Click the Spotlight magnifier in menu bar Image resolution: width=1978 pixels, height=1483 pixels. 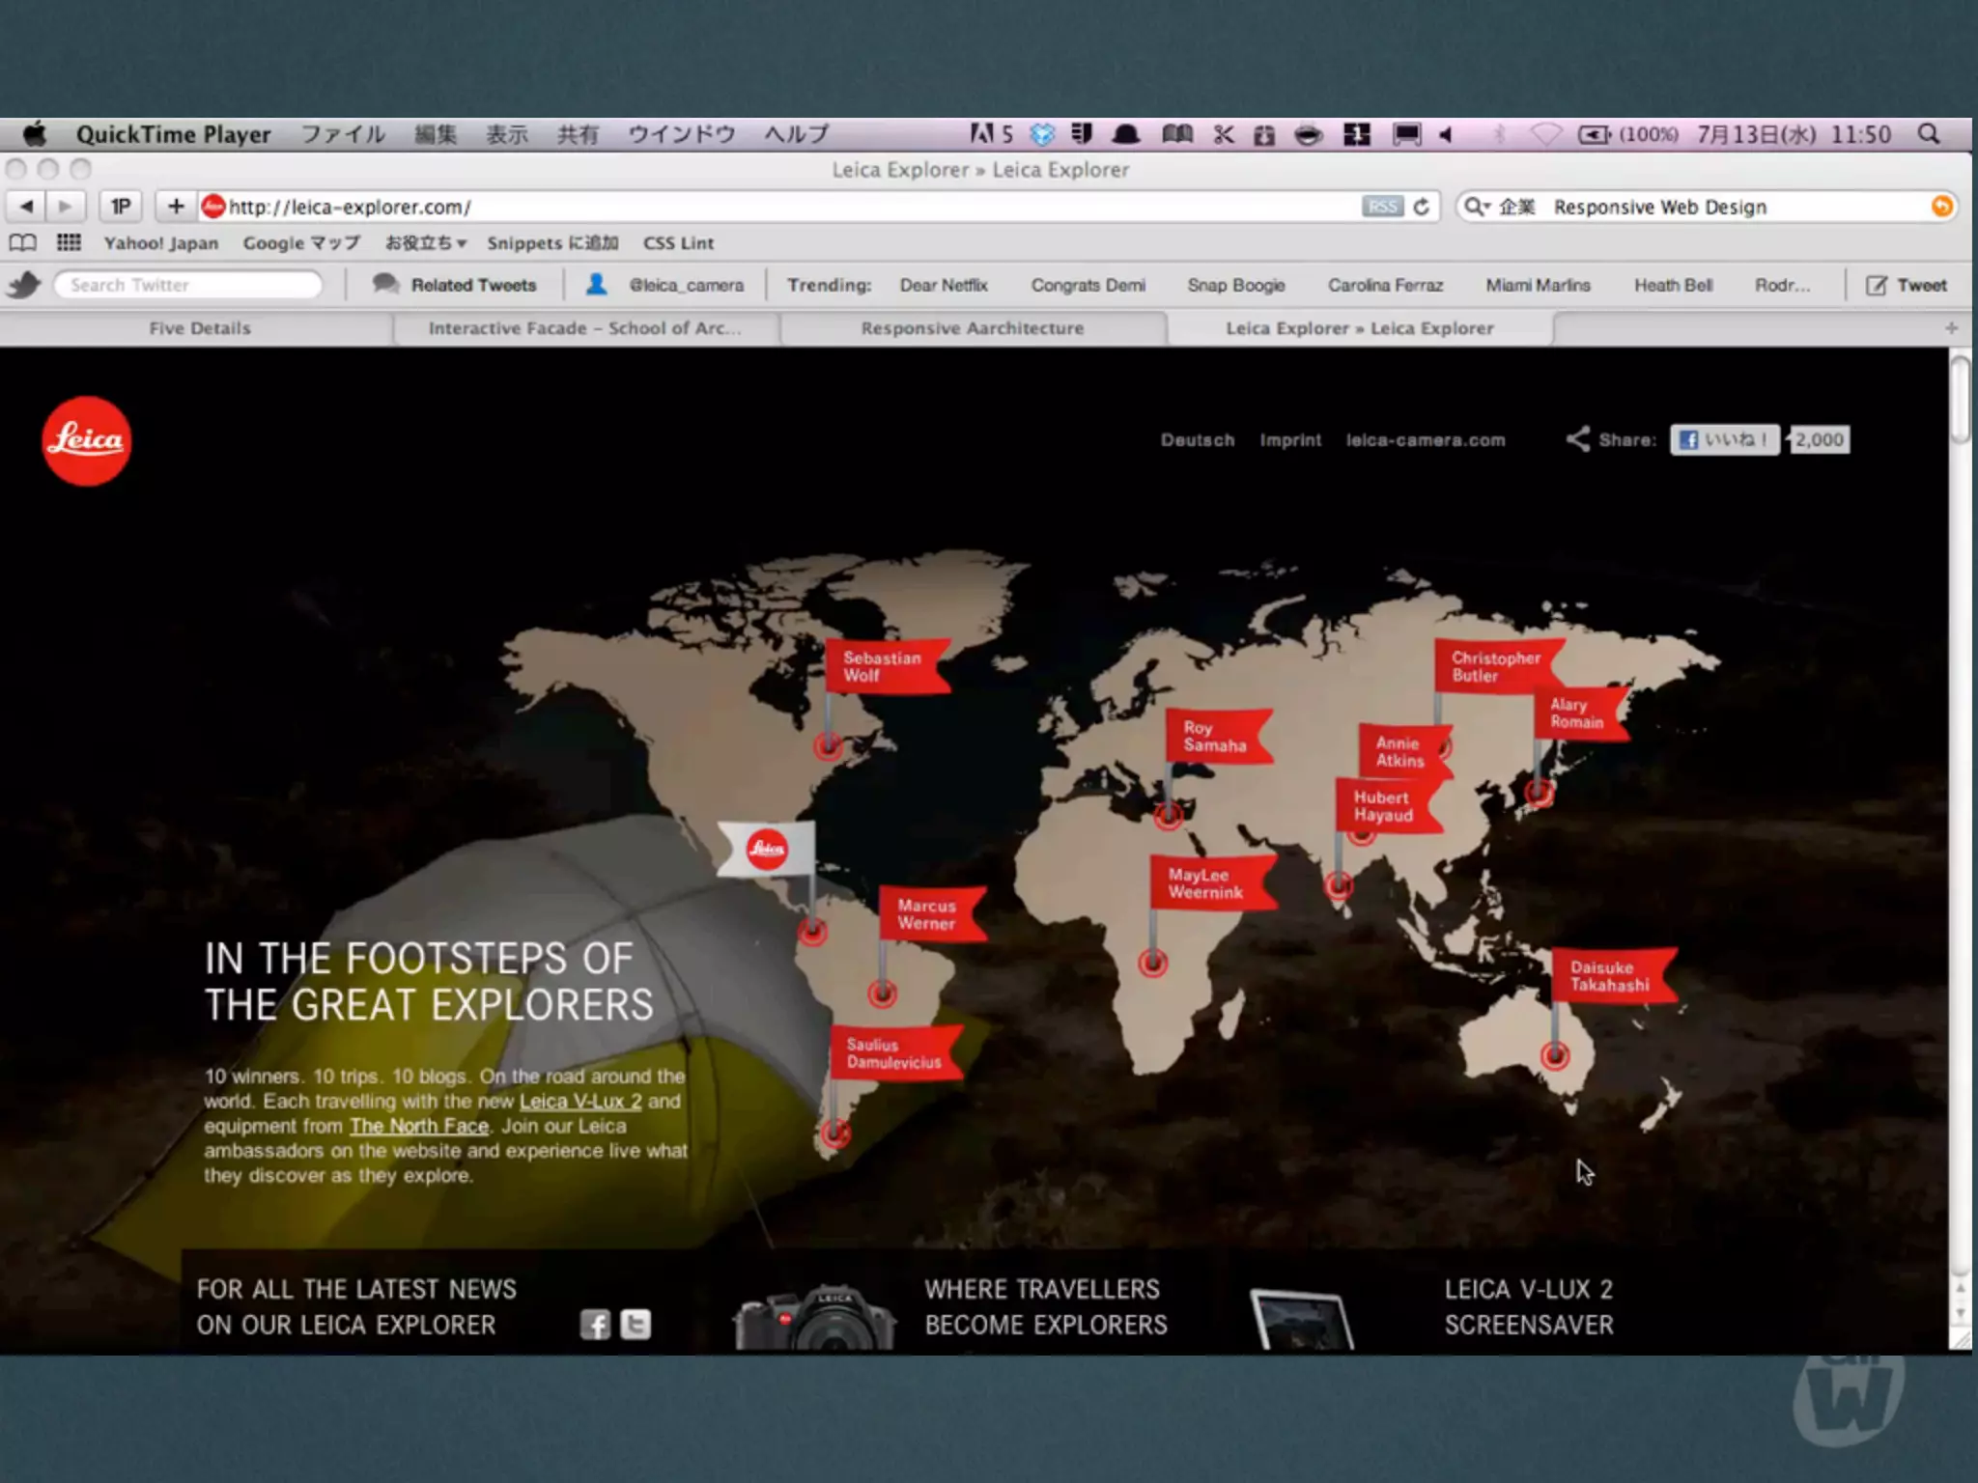[x=1929, y=134]
